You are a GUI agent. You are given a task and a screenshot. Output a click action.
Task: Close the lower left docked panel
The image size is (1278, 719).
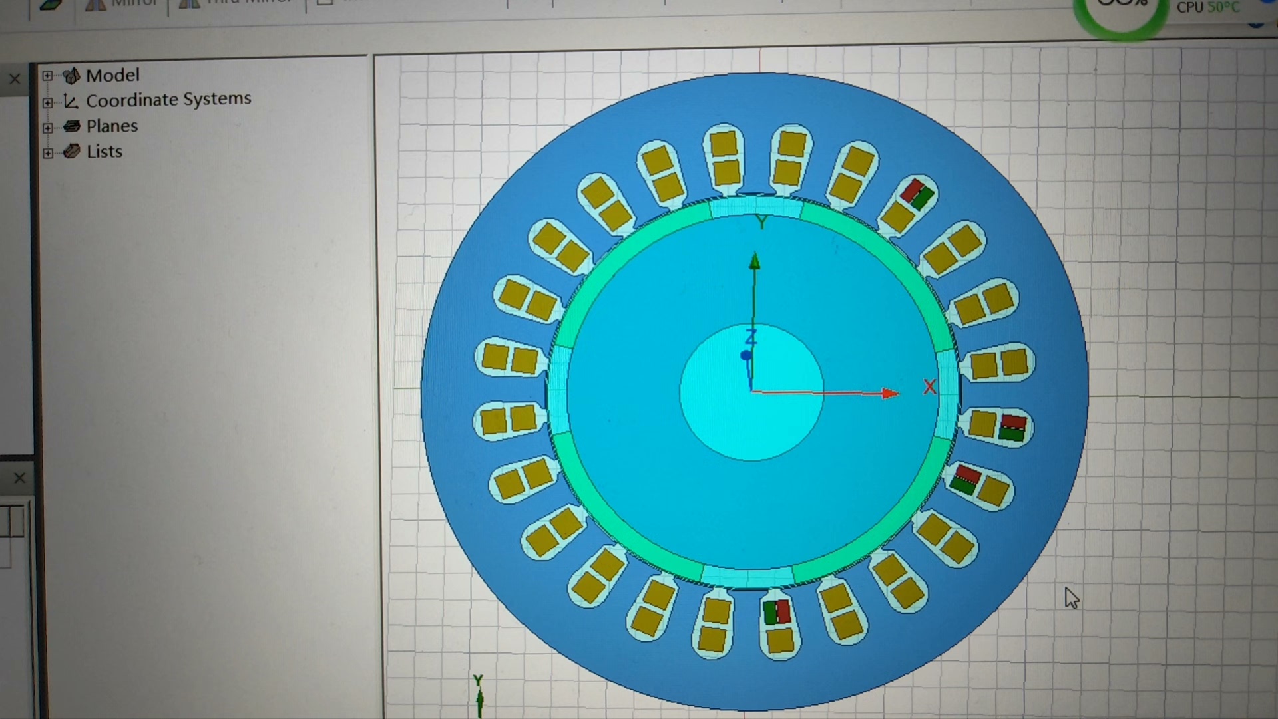click(19, 478)
